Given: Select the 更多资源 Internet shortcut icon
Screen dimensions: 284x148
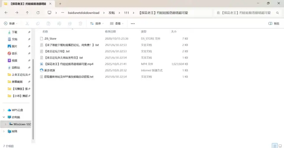Looking at the screenshot, I should click(x=41, y=70).
